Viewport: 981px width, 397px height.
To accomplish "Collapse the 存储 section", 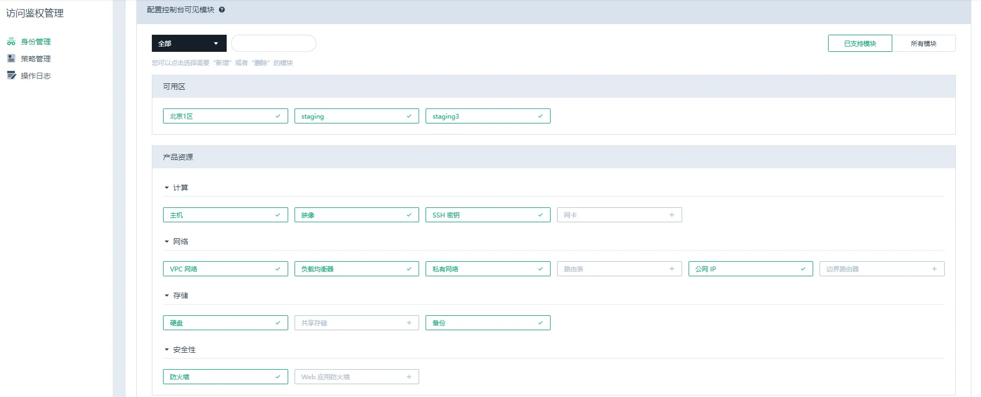I will pyautogui.click(x=176, y=295).
